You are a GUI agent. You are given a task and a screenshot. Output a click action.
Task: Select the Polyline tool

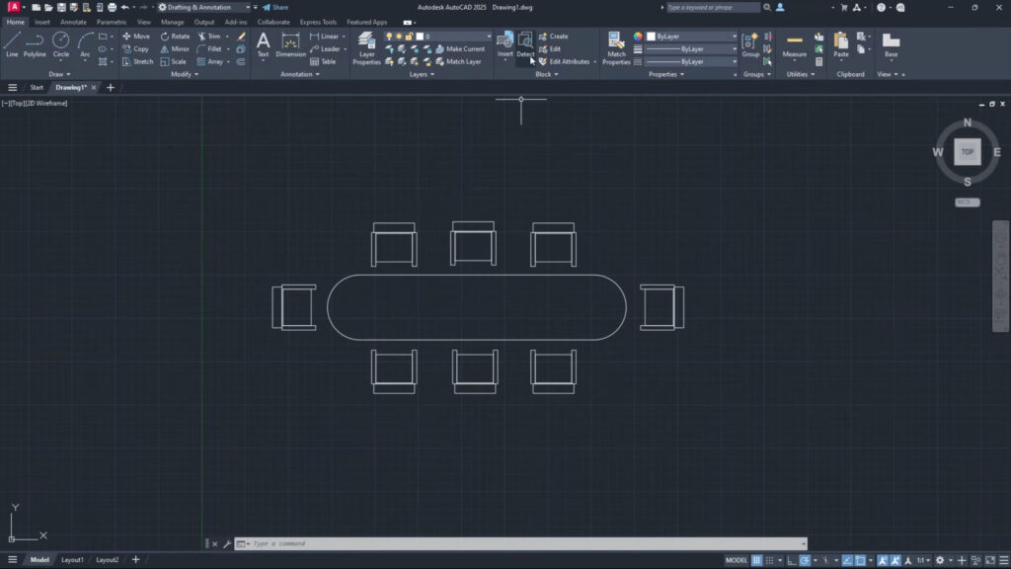[x=35, y=44]
